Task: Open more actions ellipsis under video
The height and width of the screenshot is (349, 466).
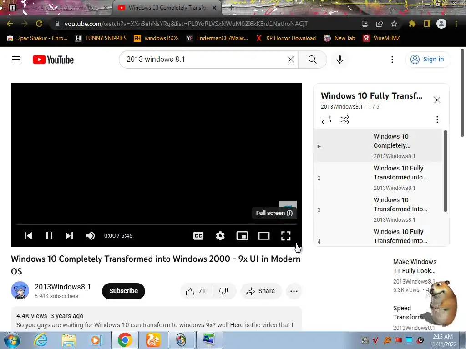Action: coord(294,291)
